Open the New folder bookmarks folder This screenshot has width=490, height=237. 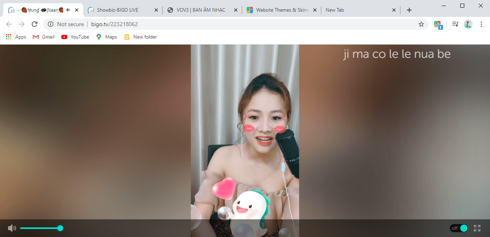(141, 37)
